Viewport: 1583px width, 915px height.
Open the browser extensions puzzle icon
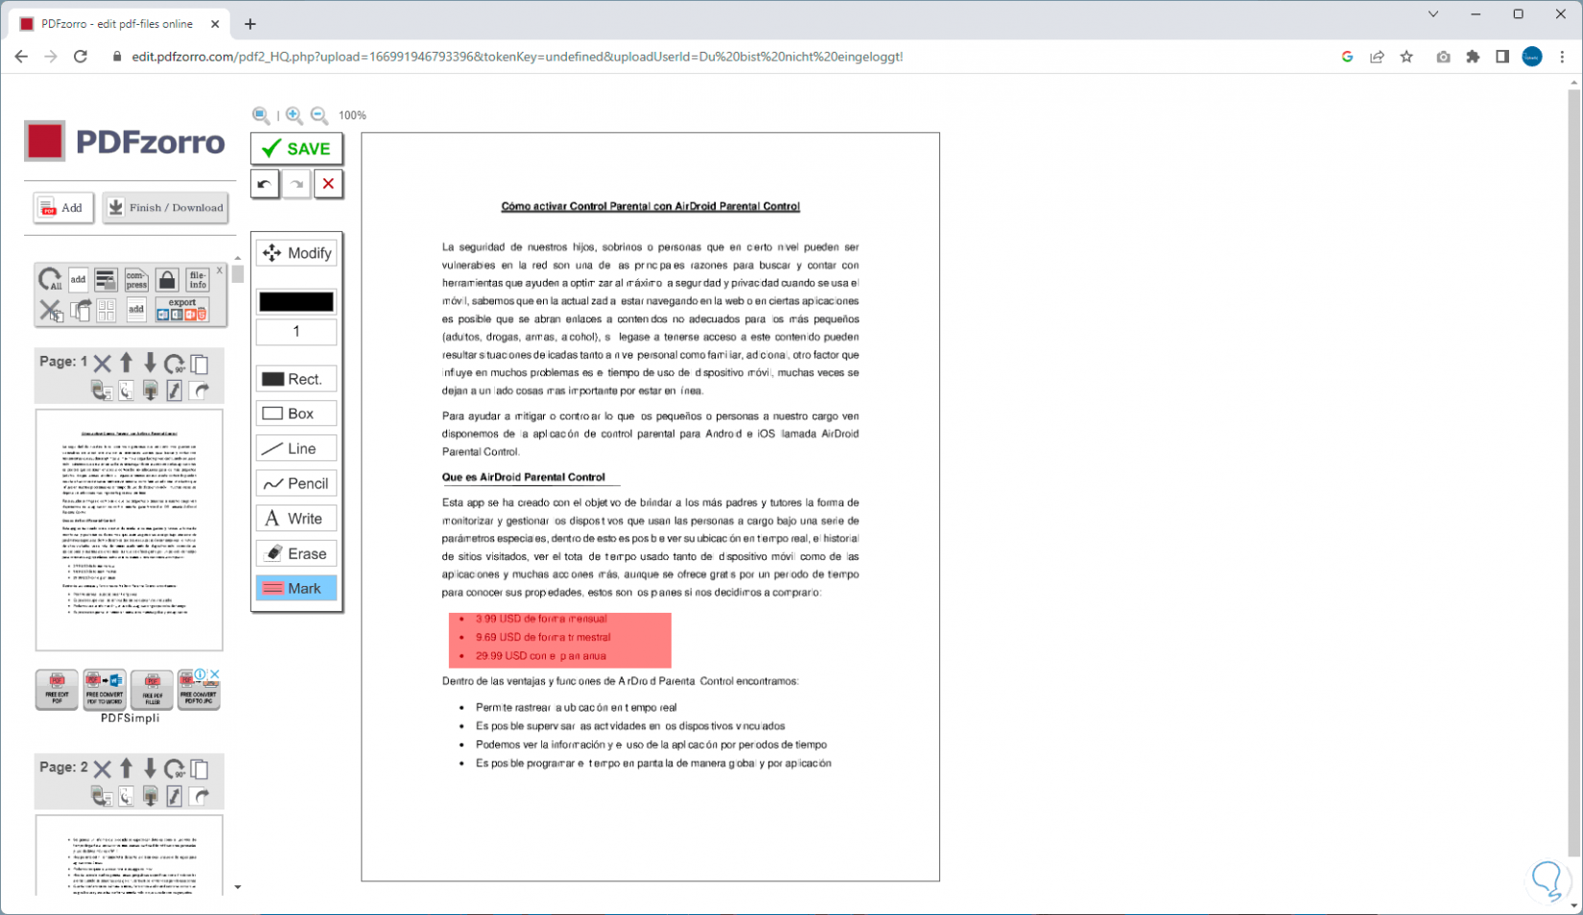(1473, 57)
